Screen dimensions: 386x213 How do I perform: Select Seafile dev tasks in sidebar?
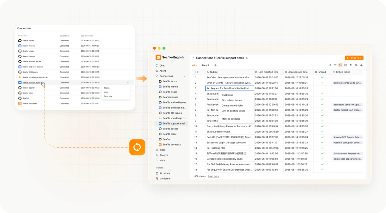tap(172, 144)
